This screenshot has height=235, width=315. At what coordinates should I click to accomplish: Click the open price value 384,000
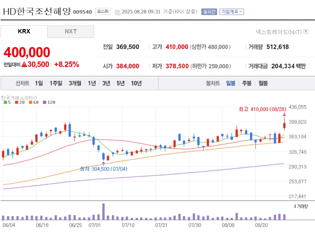(128, 66)
